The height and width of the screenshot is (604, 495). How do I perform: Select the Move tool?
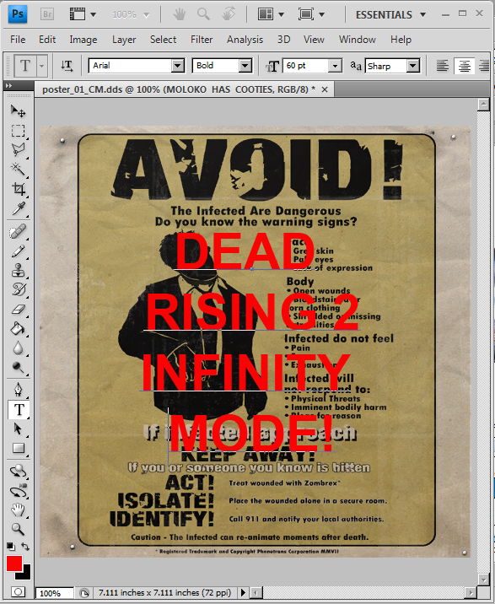coord(18,111)
